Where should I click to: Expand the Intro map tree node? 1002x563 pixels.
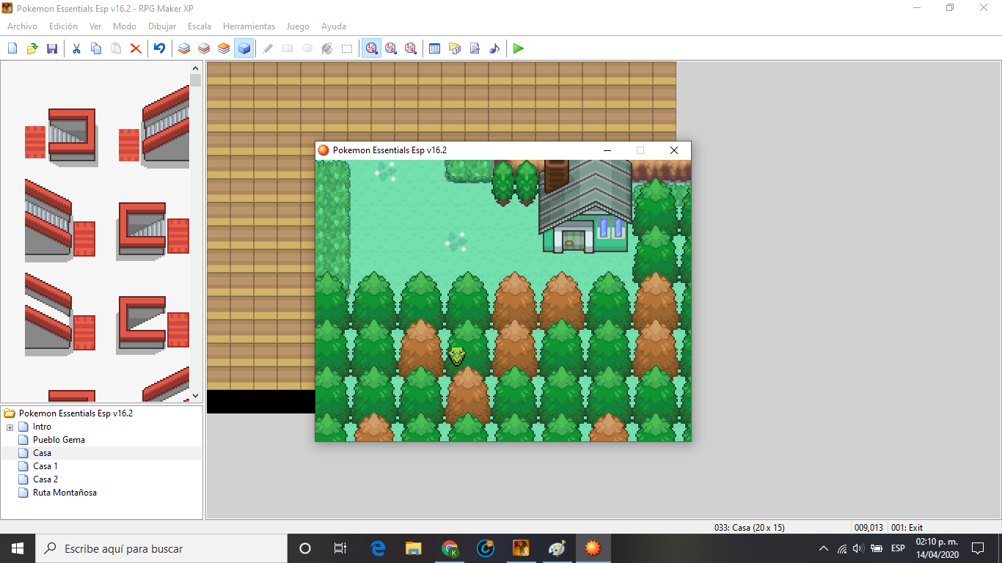(10, 427)
